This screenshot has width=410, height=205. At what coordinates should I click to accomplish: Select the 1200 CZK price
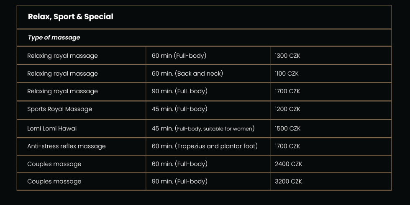[x=287, y=109]
